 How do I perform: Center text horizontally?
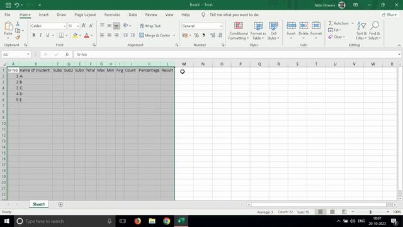tap(109, 35)
